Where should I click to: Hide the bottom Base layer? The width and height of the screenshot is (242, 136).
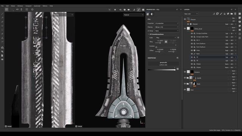click(x=185, y=90)
